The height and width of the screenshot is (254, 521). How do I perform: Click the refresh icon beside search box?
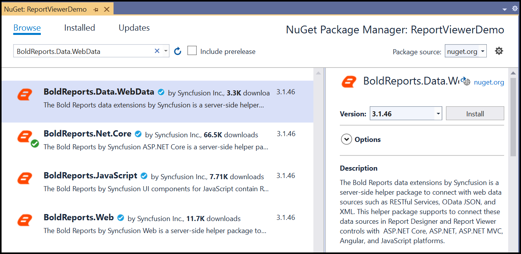(178, 51)
